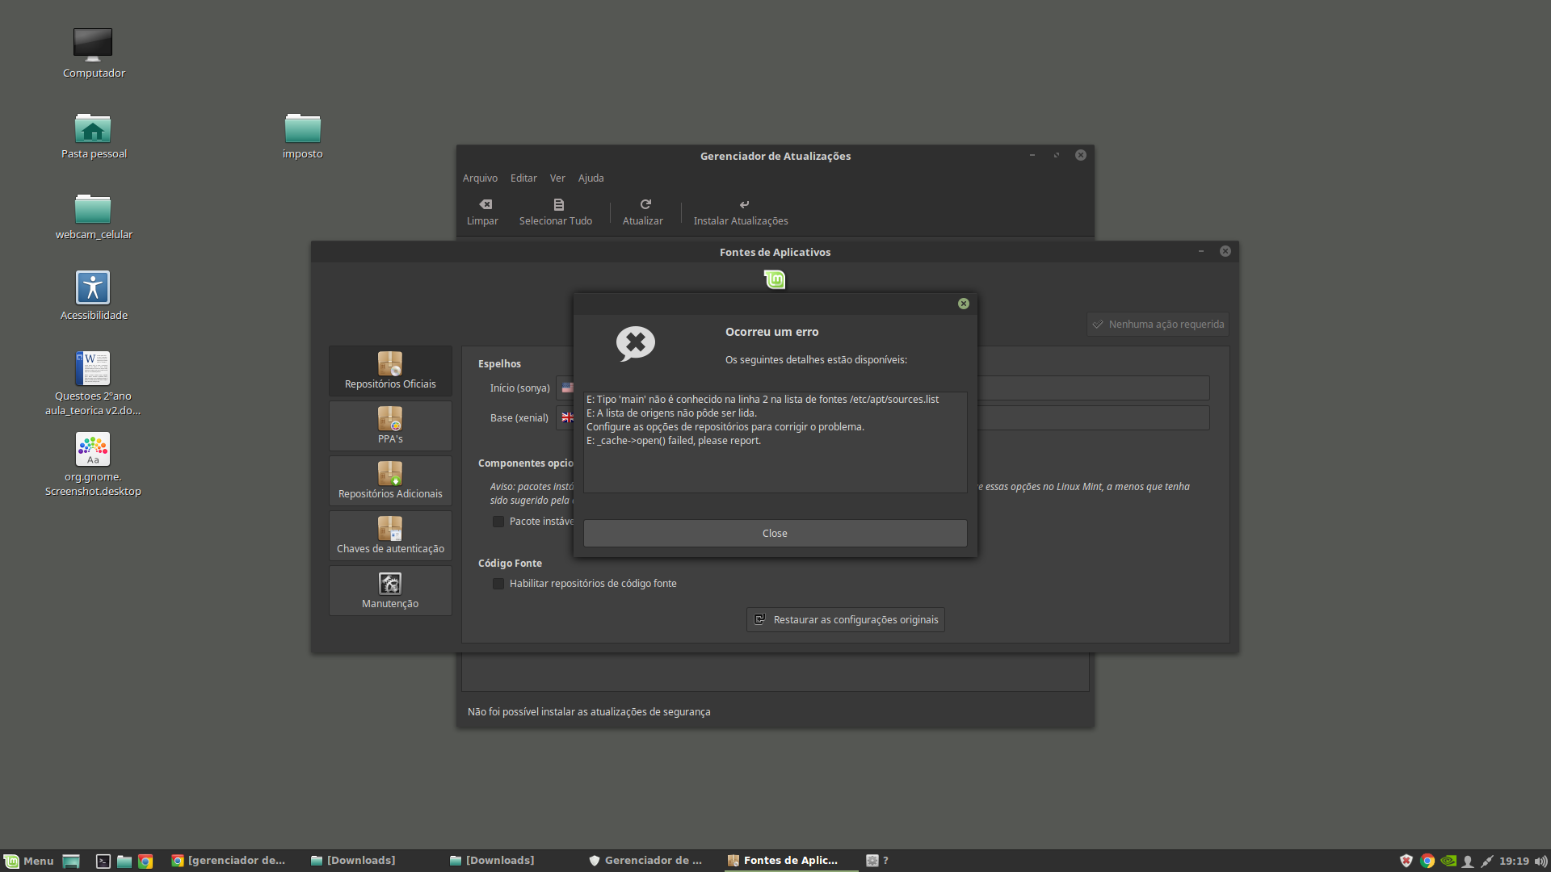Click NVIDIA system tray icon
This screenshot has height=872, width=1551.
point(1448,861)
